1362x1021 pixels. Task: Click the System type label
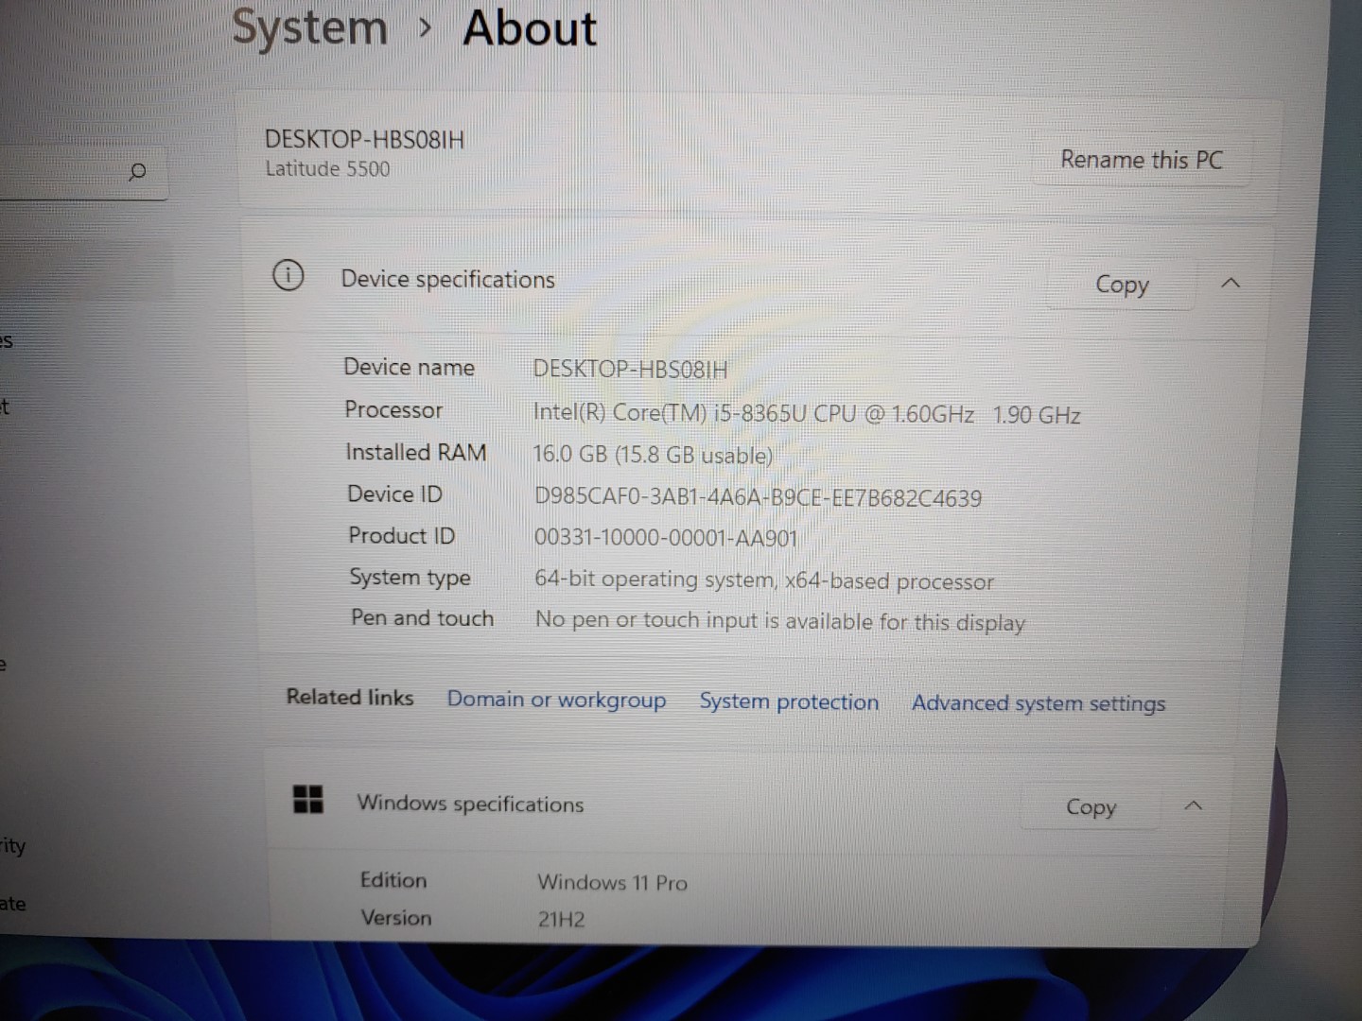coord(410,578)
